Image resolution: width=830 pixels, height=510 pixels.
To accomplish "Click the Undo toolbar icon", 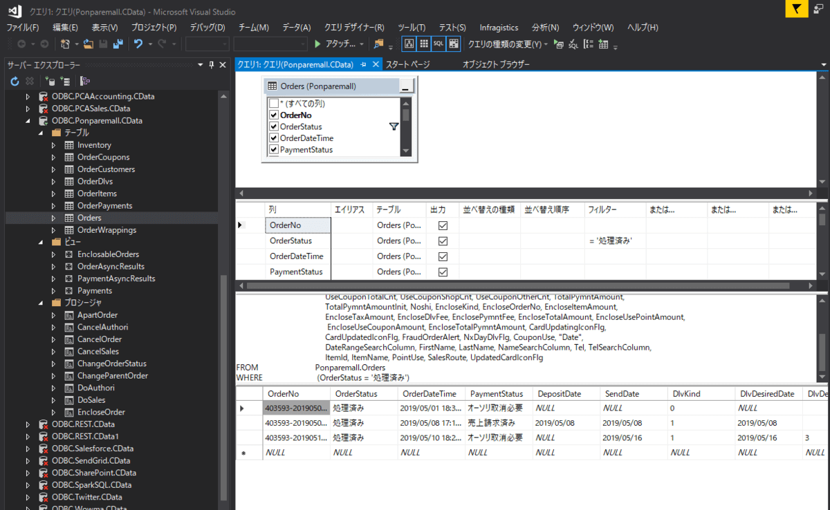I will click(x=138, y=44).
